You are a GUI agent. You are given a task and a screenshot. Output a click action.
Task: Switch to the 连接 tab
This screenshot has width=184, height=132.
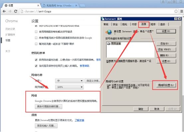click(x=144, y=25)
